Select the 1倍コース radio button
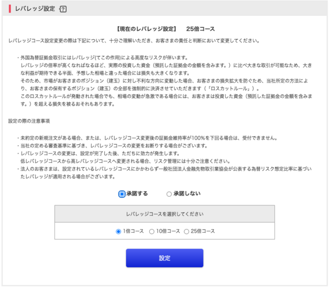The height and width of the screenshot is (287, 329). pyautogui.click(x=118, y=231)
